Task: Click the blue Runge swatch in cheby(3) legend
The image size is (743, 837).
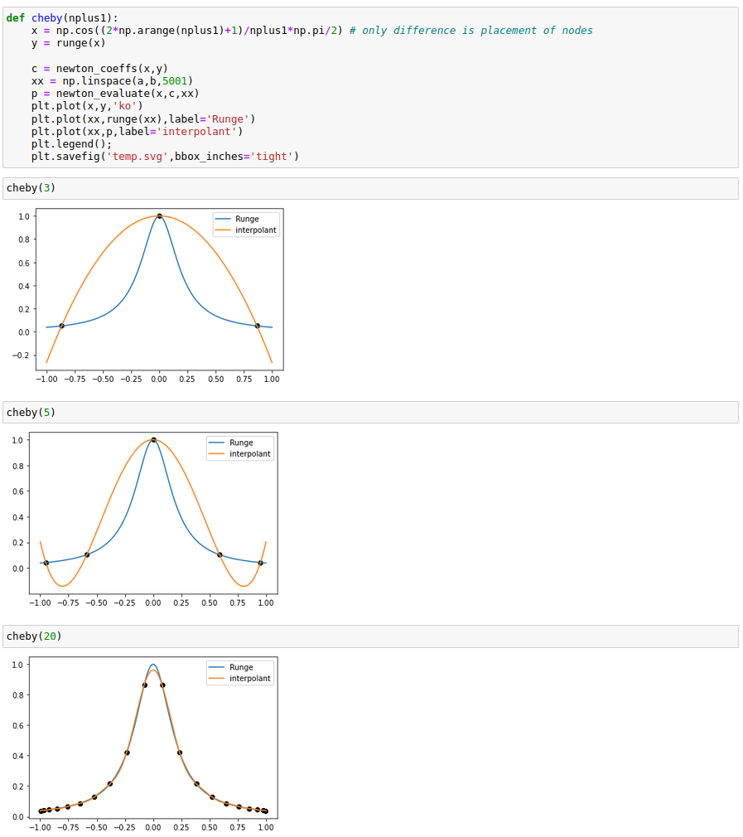Action: tap(223, 220)
